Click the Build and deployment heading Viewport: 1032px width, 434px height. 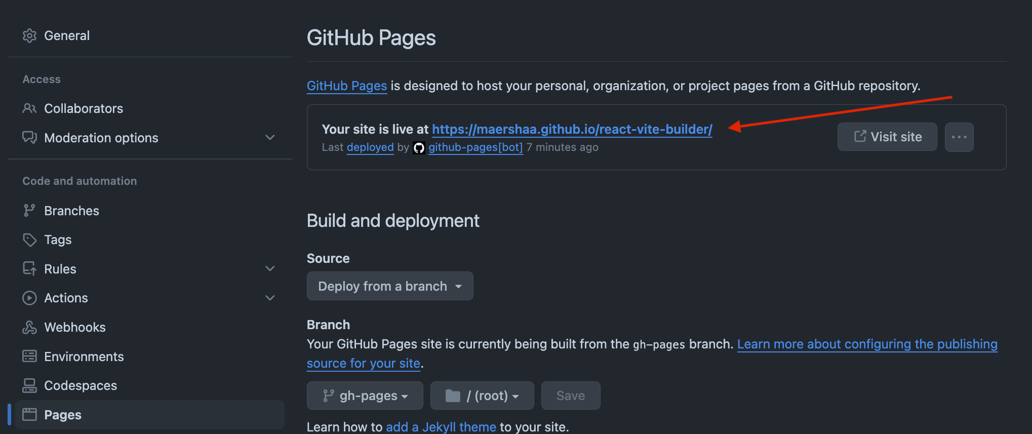(393, 221)
